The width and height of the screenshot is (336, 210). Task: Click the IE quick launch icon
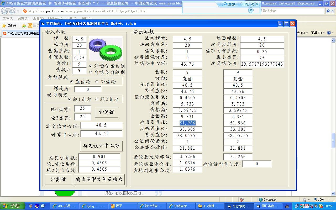(43, 206)
